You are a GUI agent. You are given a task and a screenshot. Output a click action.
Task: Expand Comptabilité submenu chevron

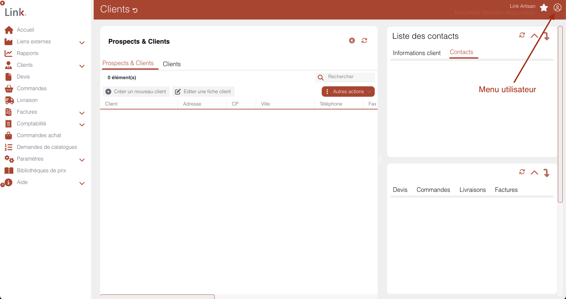(82, 125)
